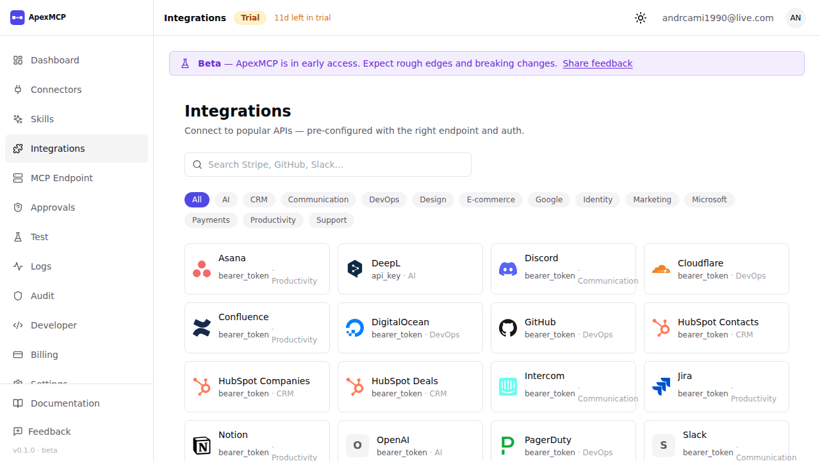Click the MCP Endpoint server icon
This screenshot has height=461, width=820.
tap(18, 178)
